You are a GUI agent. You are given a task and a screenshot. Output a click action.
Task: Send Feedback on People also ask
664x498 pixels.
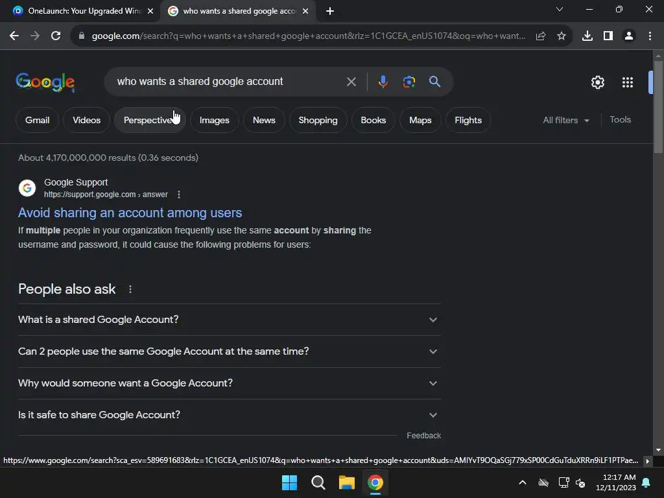423,436
